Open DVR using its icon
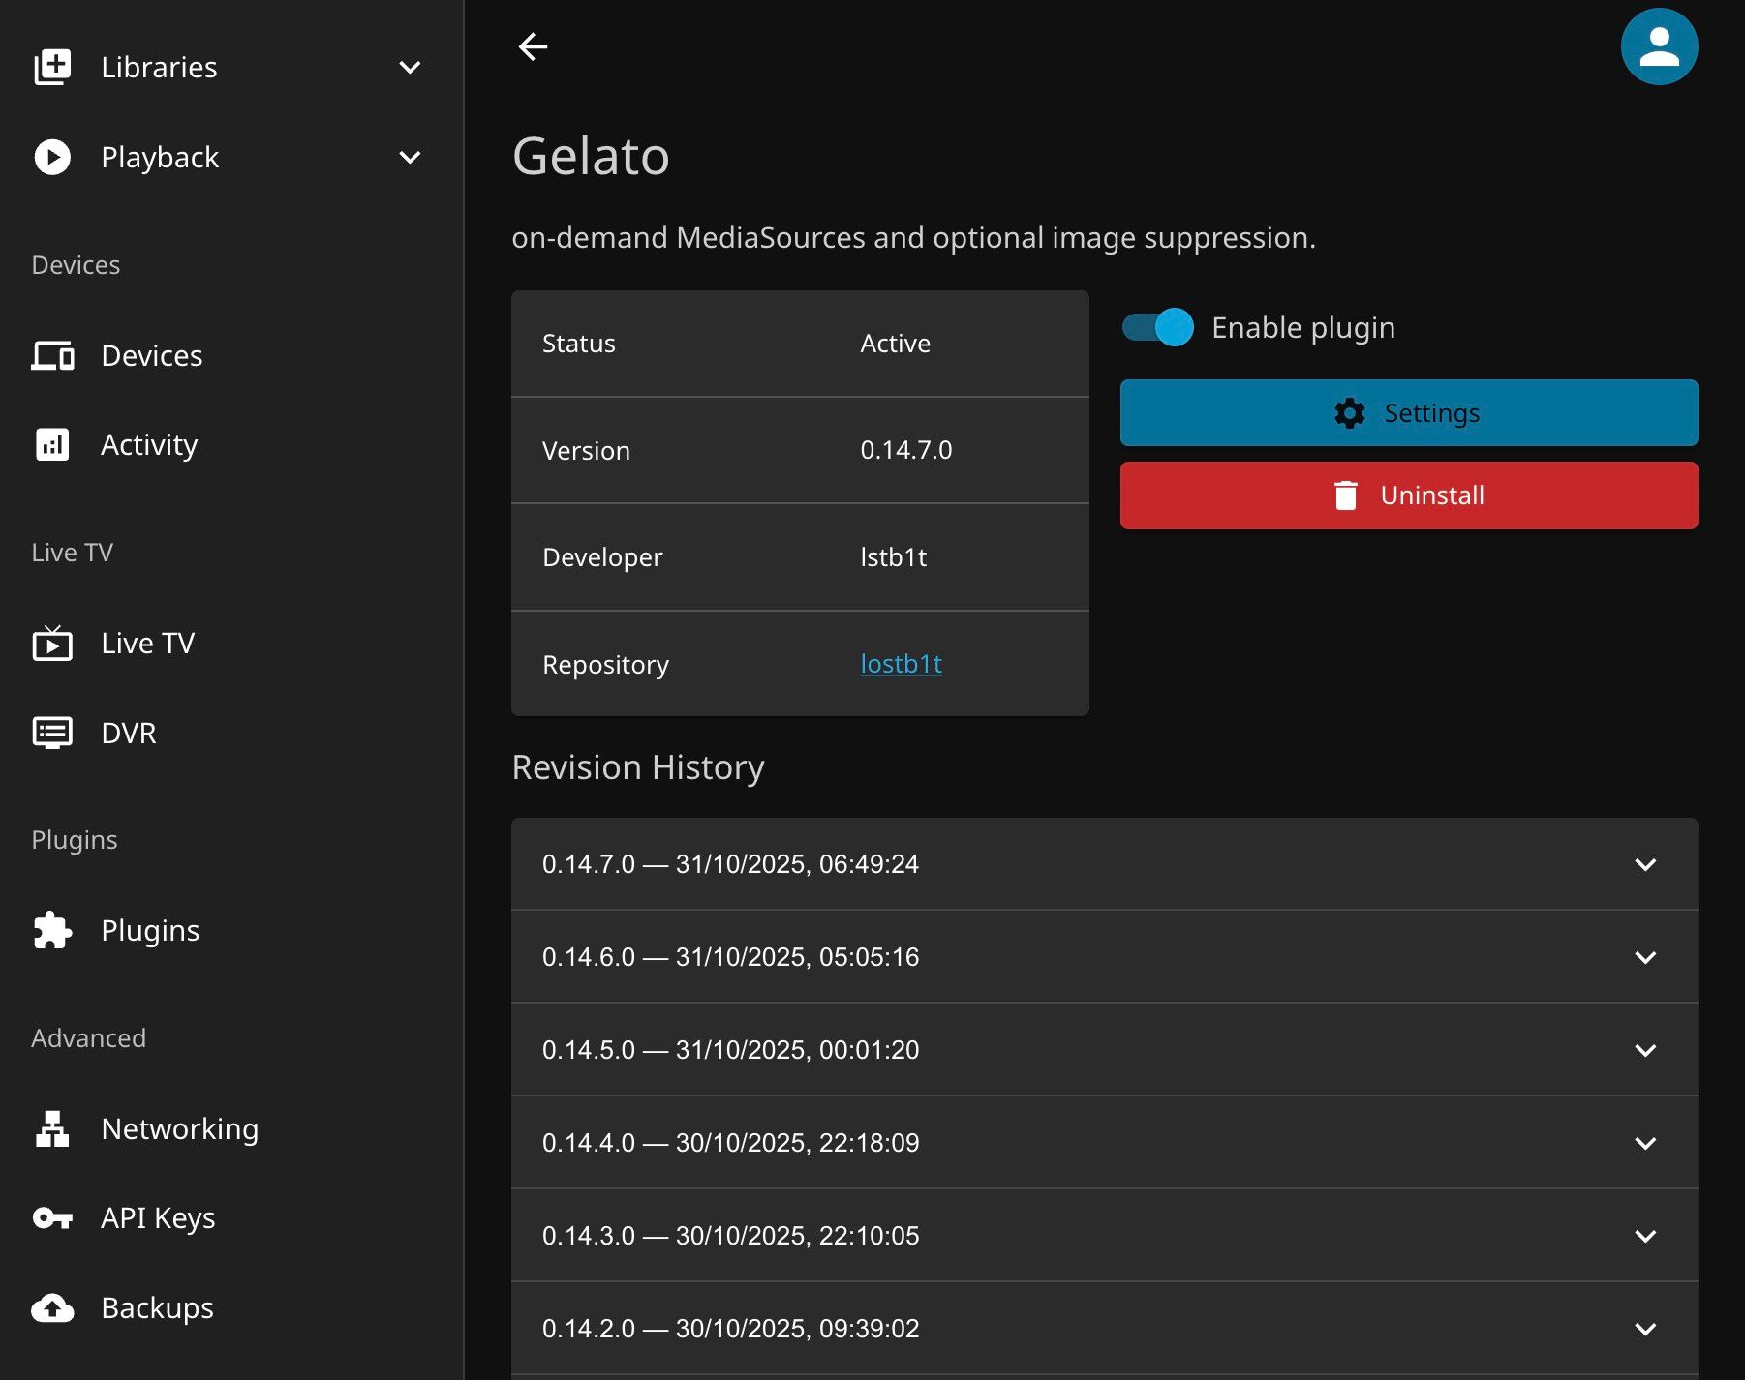The width and height of the screenshot is (1745, 1380). [52, 734]
